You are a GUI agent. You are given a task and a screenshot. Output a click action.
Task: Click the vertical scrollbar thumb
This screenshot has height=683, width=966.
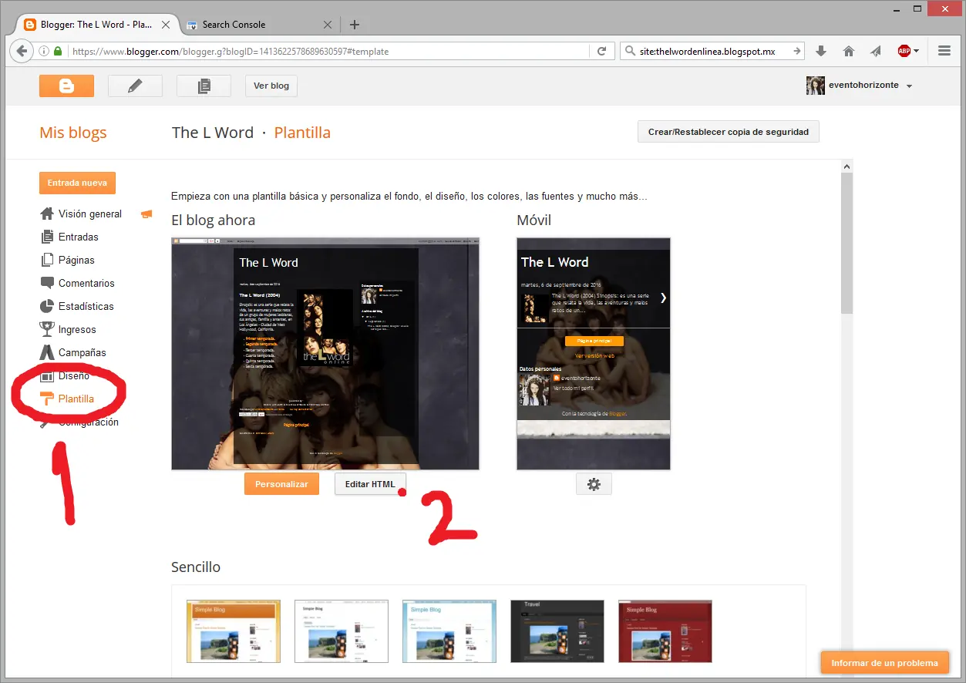pyautogui.click(x=847, y=243)
